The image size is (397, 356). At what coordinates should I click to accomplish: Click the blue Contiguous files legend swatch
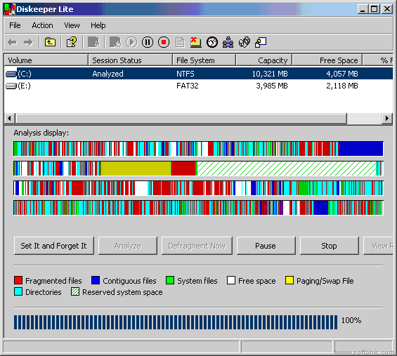(x=96, y=280)
